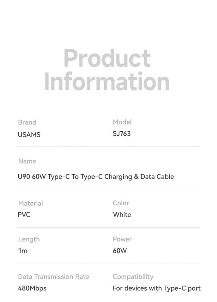Select the "480Mbps" rate value

point(32,288)
